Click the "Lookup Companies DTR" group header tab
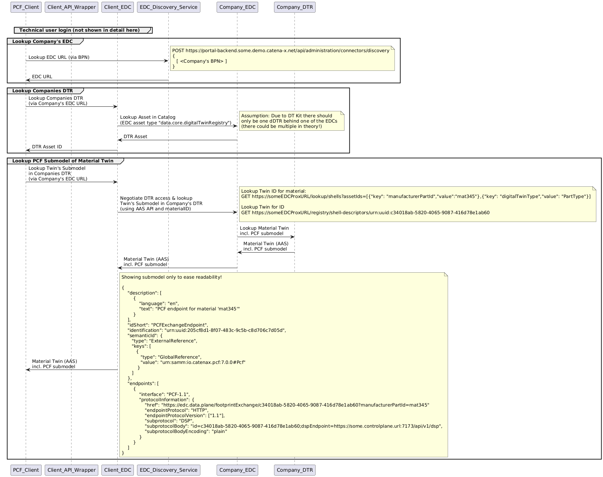 [x=42, y=91]
